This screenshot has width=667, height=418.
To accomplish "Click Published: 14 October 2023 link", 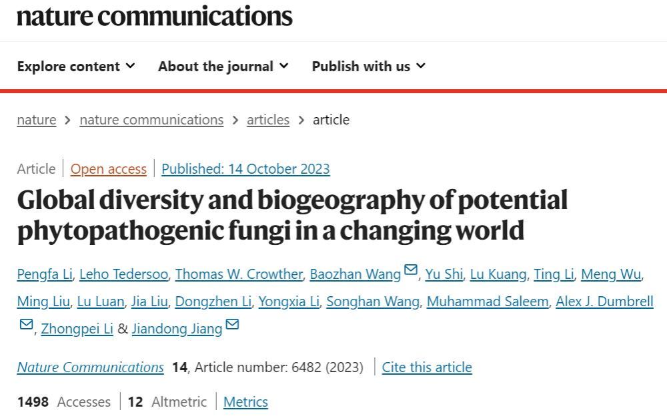I will coord(245,169).
